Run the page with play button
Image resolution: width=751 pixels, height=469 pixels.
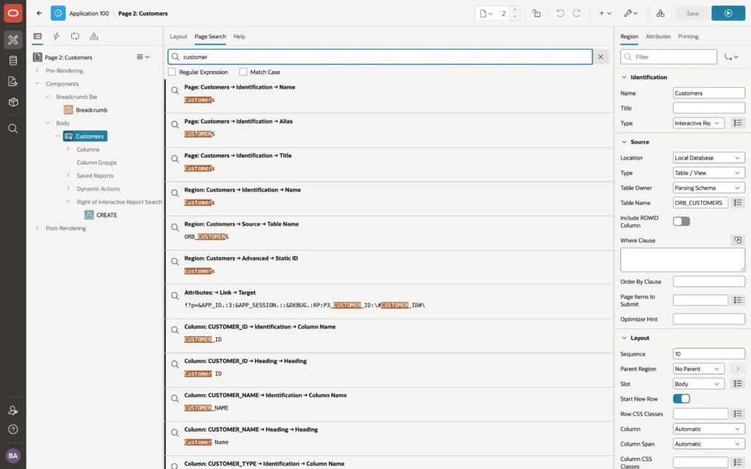728,13
